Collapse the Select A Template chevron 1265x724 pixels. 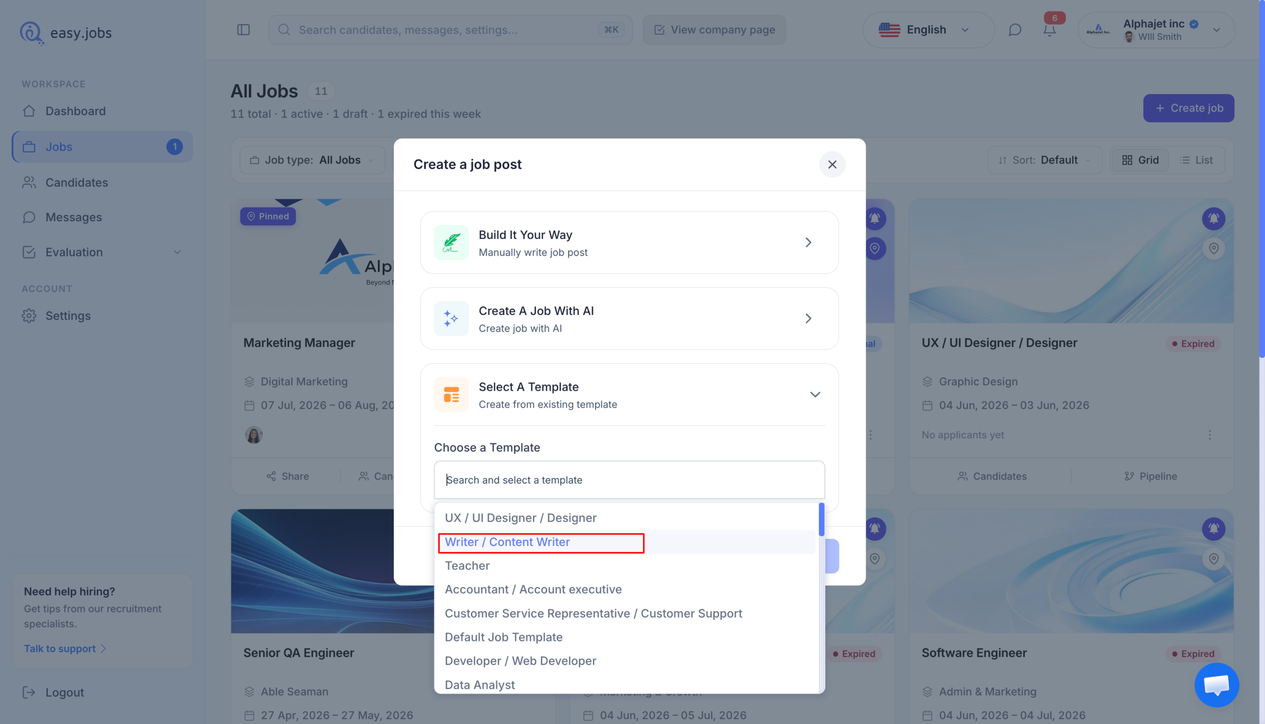click(x=815, y=394)
